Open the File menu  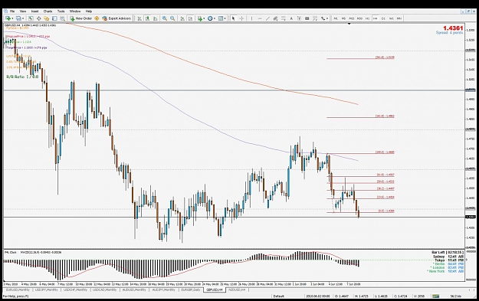(x=12, y=11)
